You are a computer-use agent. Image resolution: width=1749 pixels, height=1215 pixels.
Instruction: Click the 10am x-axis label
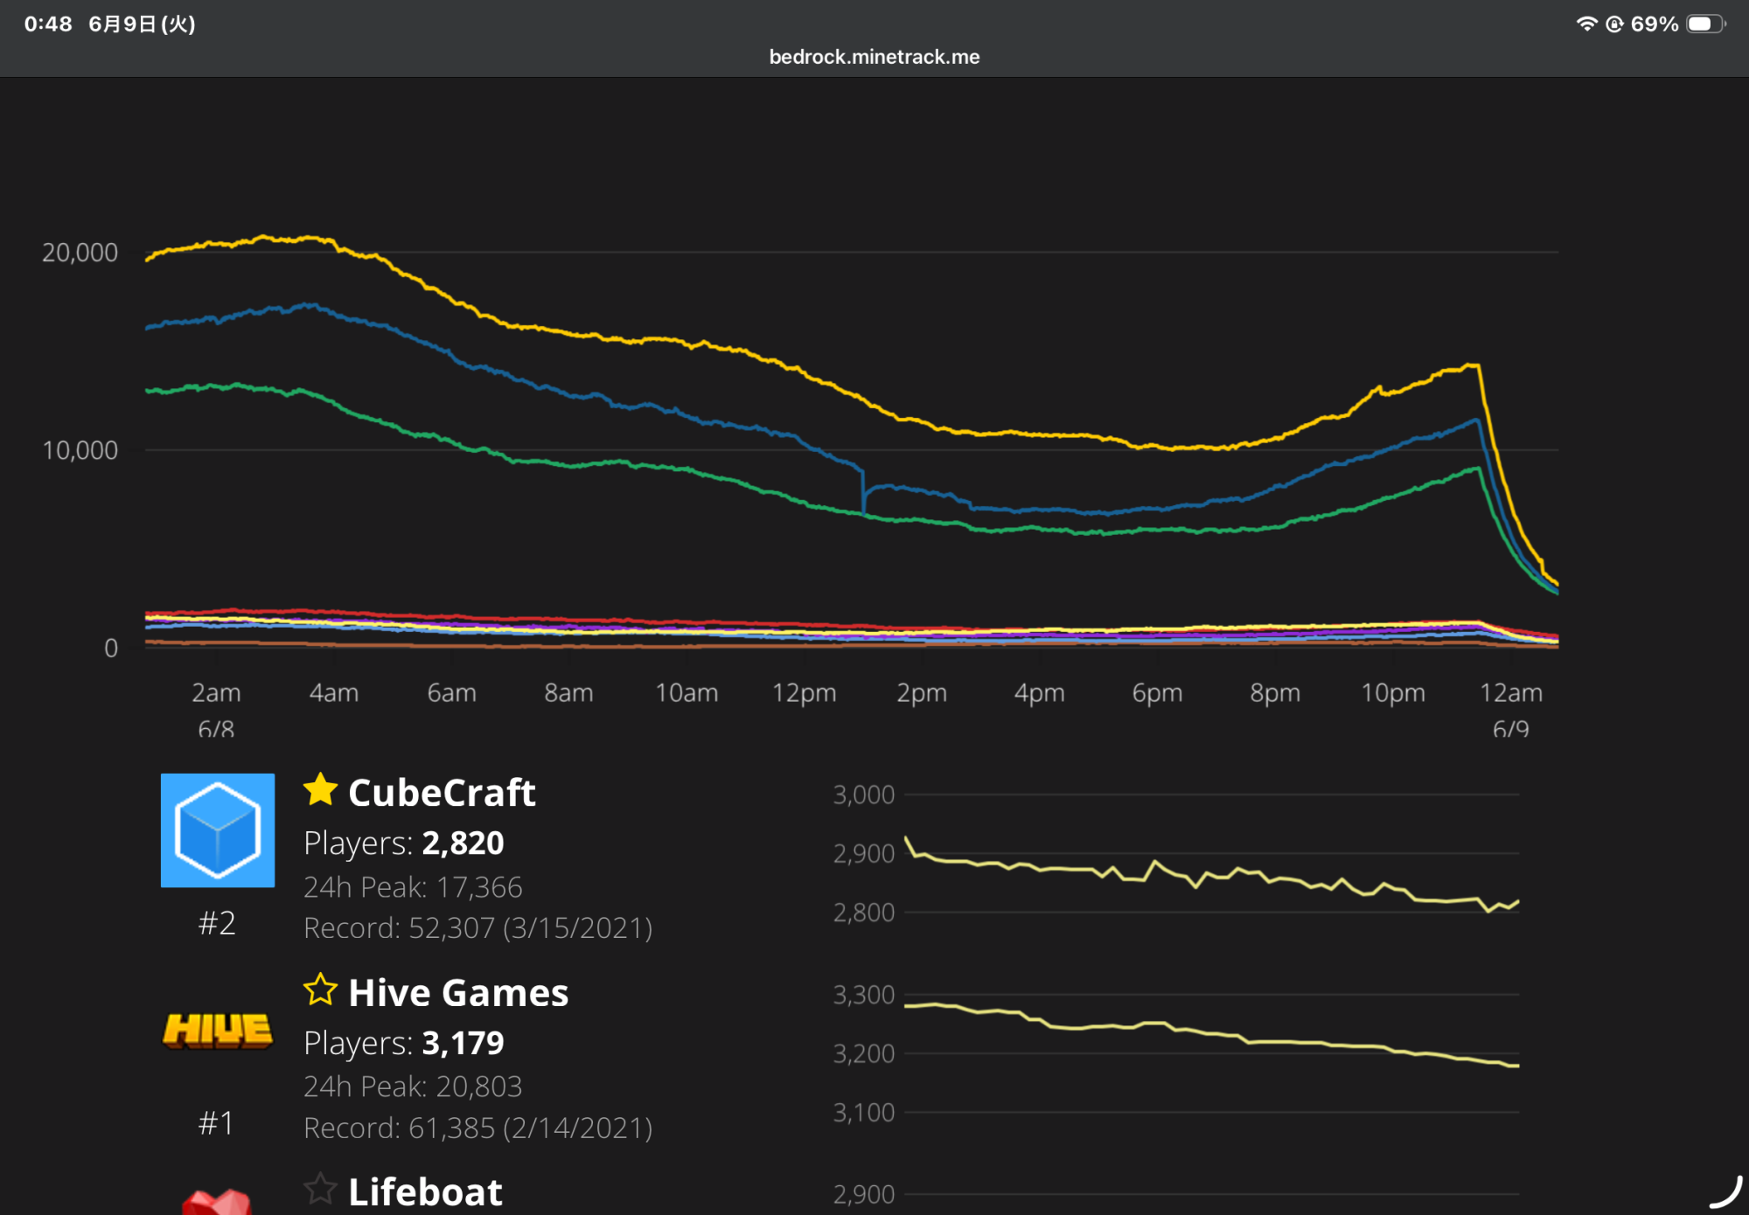(686, 693)
